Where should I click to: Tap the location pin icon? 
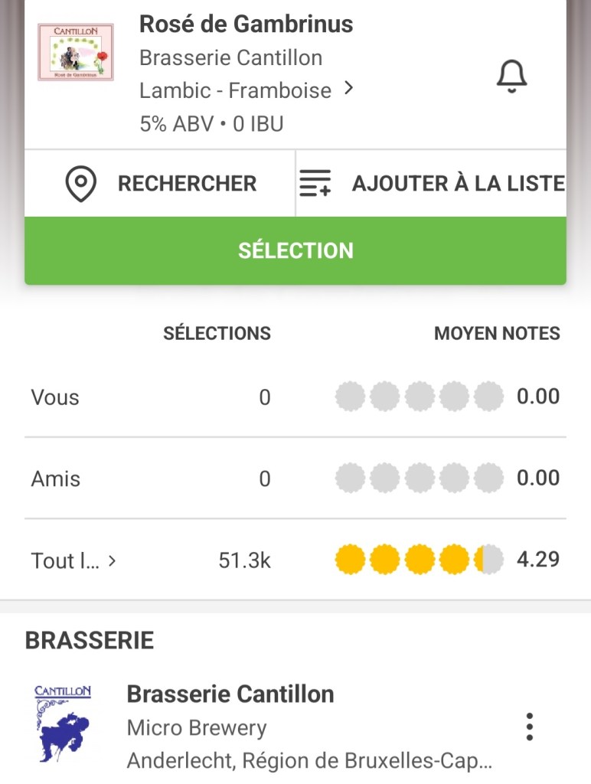coord(81,185)
